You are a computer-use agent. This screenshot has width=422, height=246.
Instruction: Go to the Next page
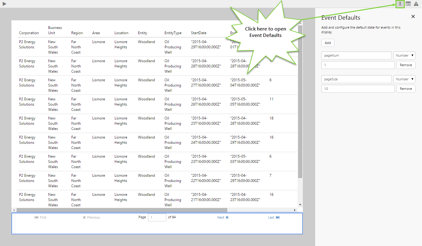pos(223,217)
